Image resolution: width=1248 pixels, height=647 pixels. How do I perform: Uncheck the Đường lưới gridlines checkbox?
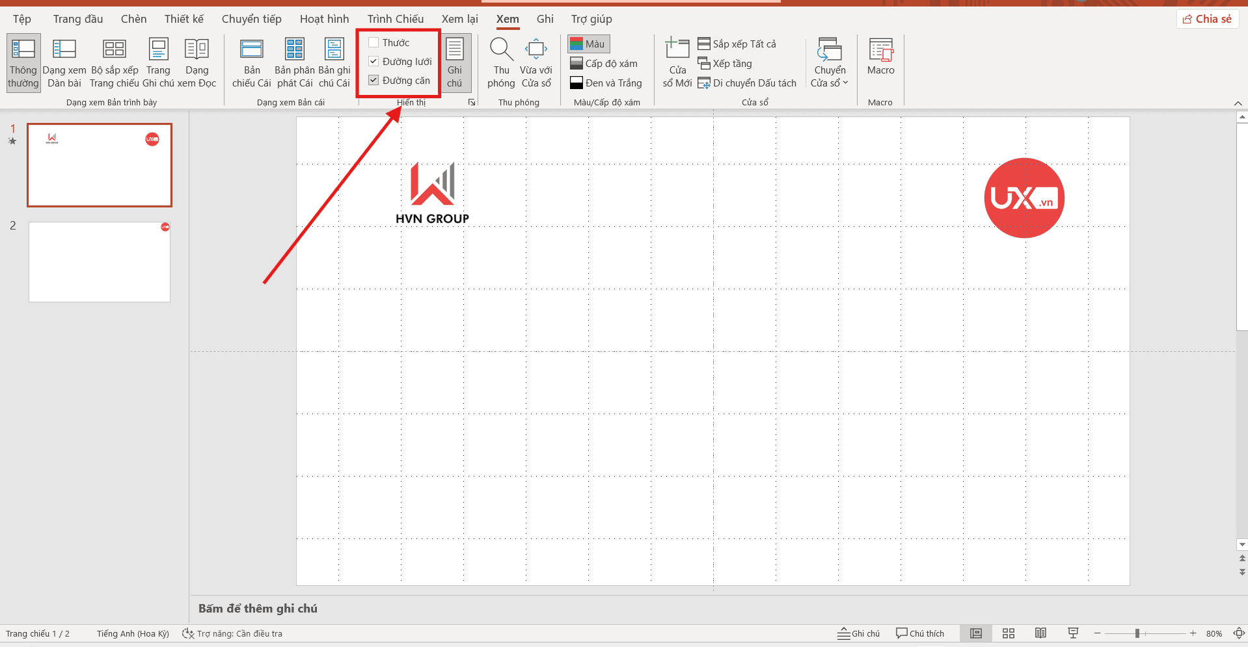[x=373, y=62]
